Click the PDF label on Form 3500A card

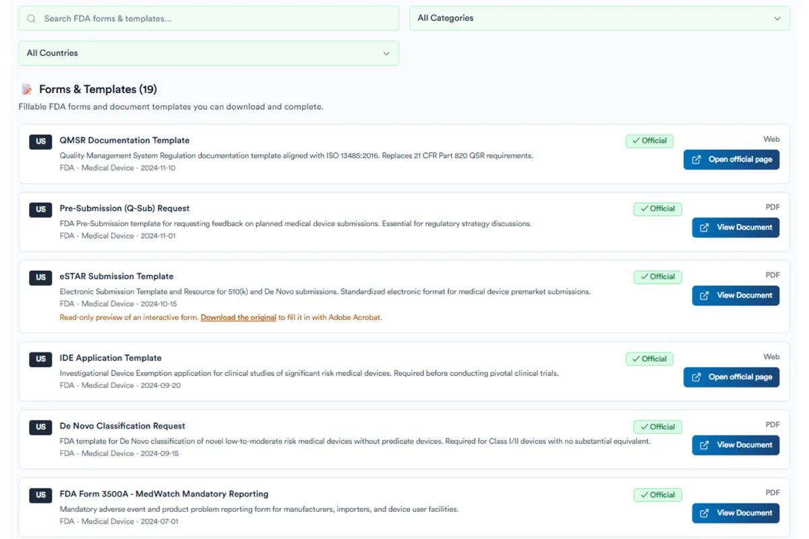pyautogui.click(x=773, y=493)
